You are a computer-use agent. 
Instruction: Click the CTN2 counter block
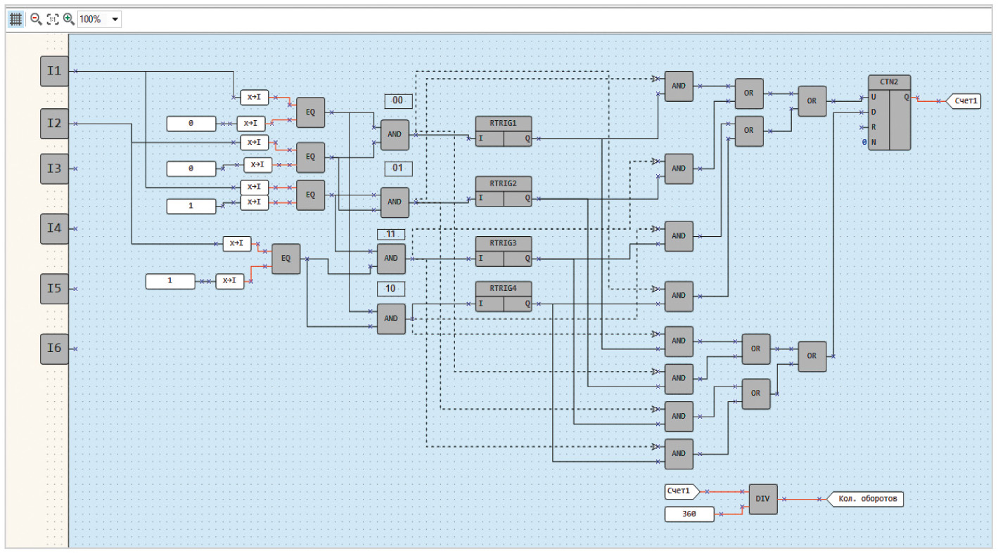coord(889,112)
